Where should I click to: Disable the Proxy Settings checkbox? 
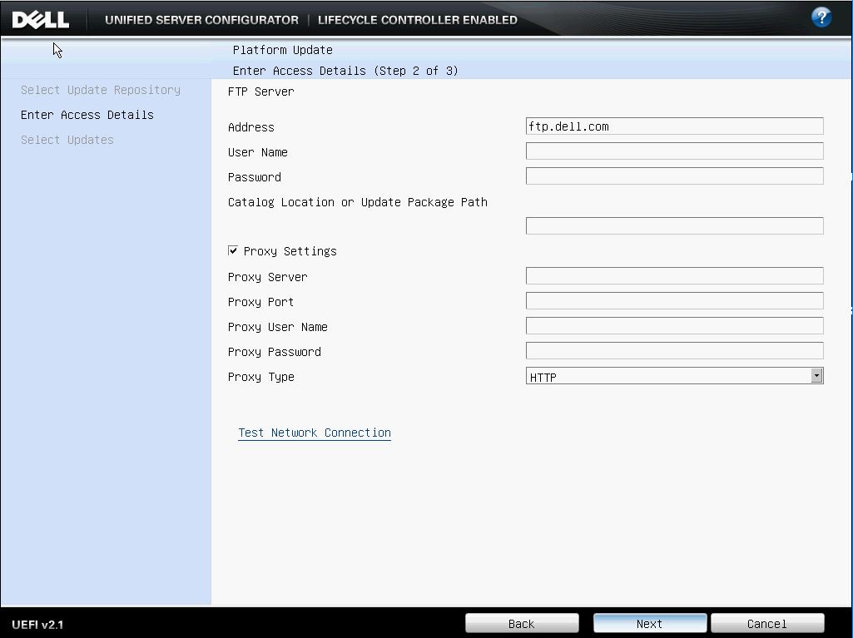(233, 250)
